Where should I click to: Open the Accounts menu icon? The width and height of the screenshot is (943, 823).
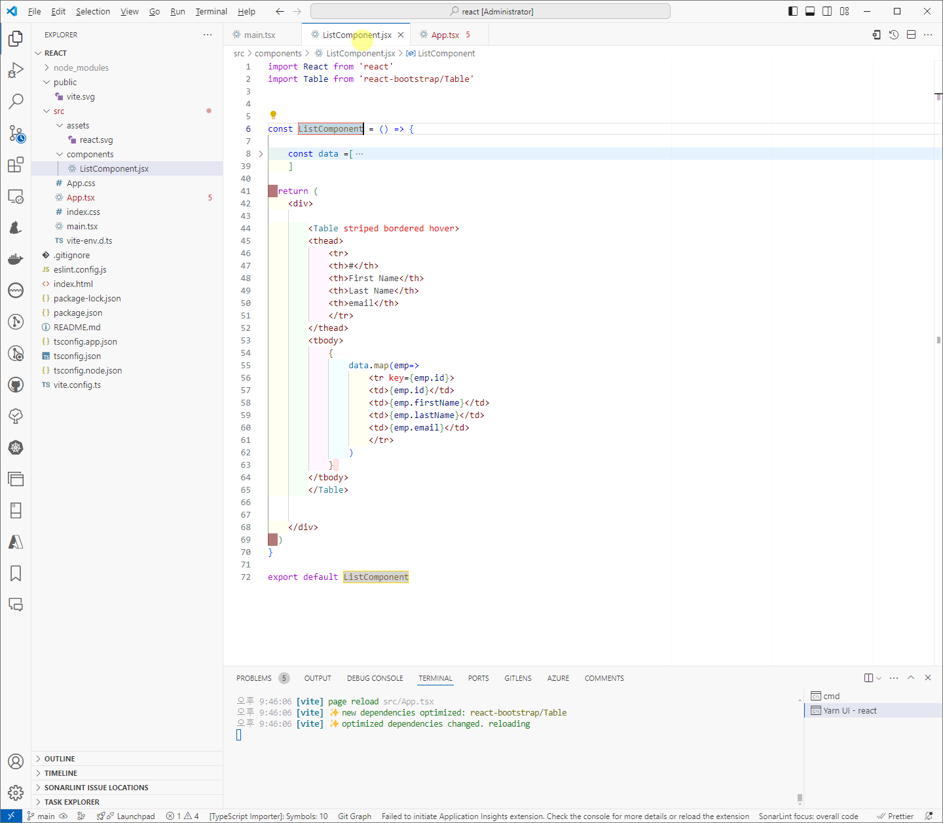pos(16,761)
